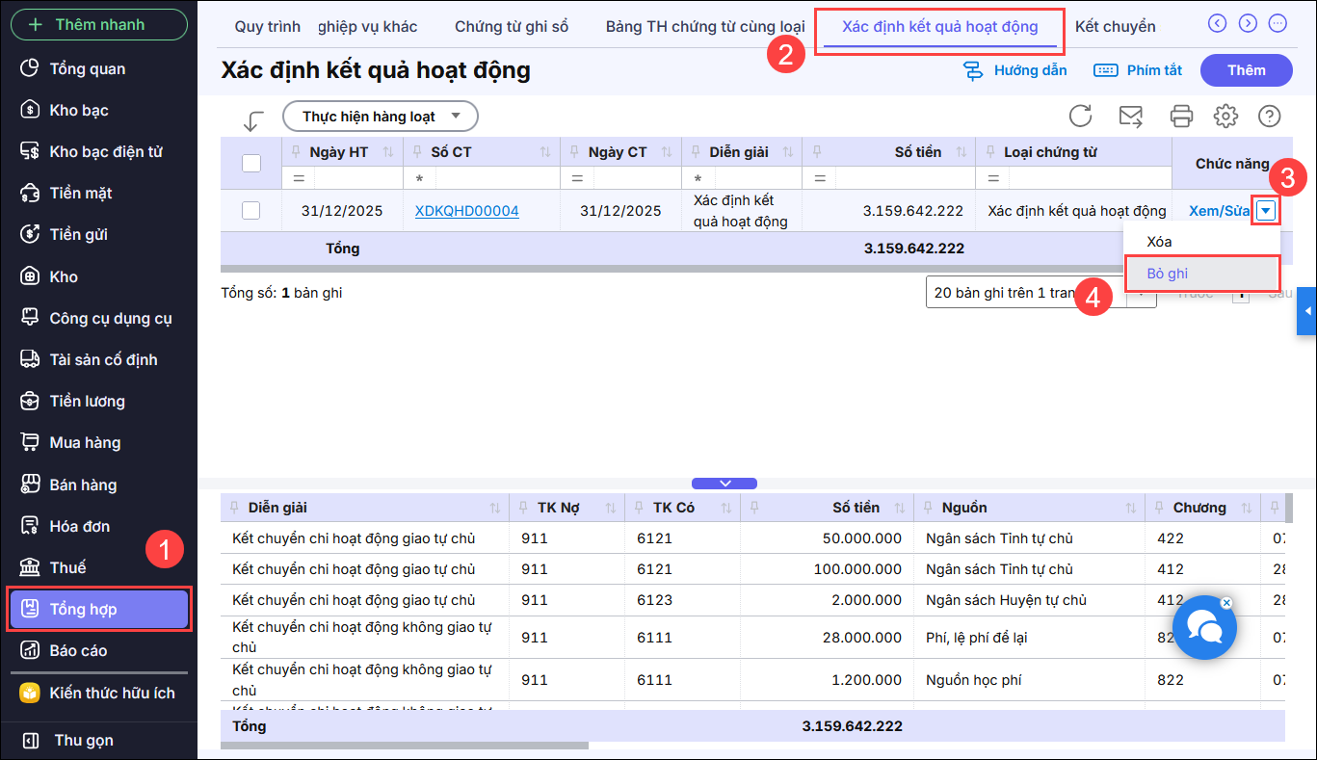The image size is (1317, 760).
Task: Click the send email envelope icon
Action: tap(1130, 117)
